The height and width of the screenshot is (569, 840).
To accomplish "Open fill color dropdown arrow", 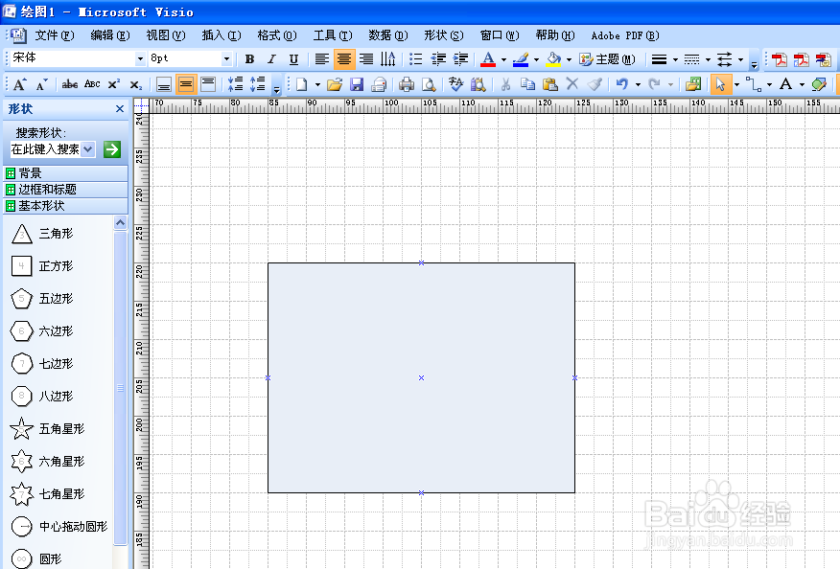I will [569, 59].
